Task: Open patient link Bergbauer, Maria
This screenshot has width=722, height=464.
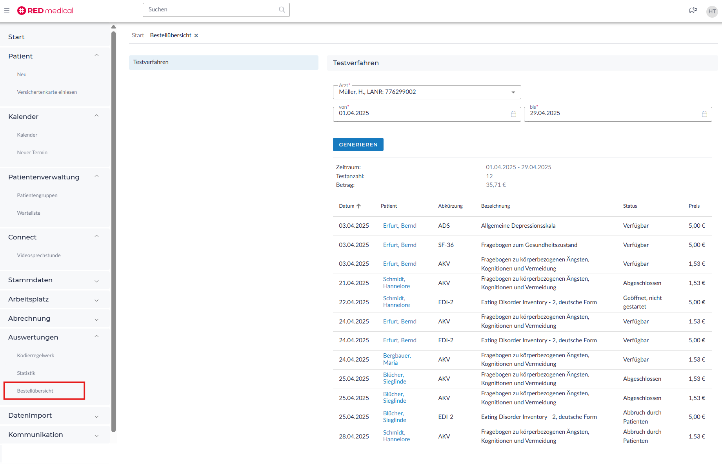Action: coord(396,359)
